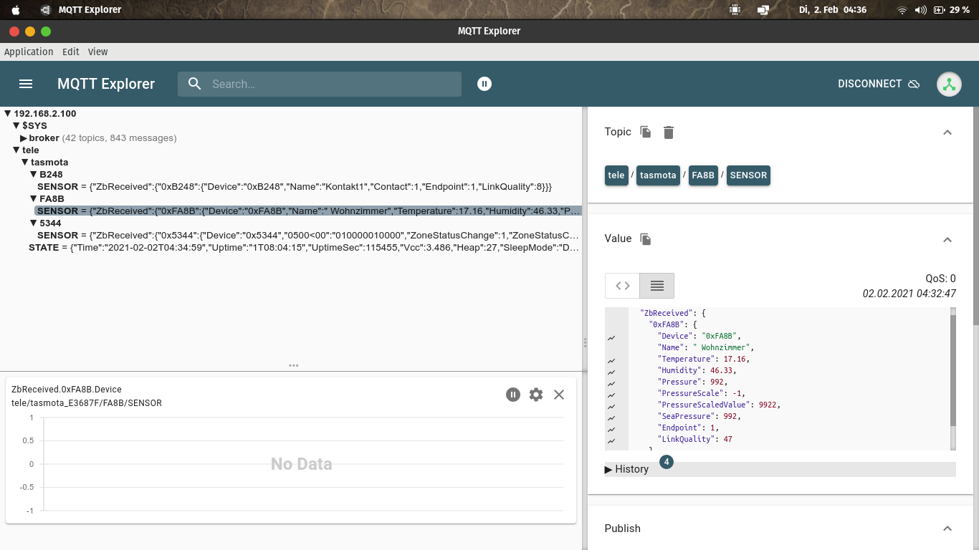Open the View menu
979x550 pixels.
coord(97,52)
